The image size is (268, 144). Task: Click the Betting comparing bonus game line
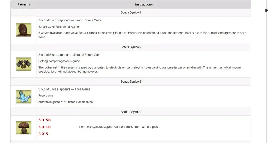59,61
